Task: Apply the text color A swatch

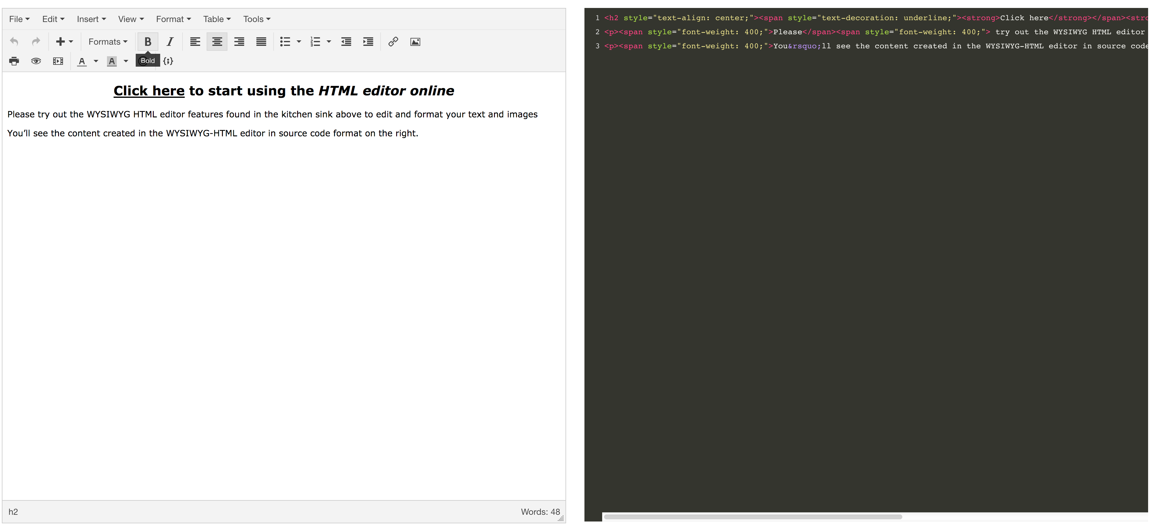Action: [x=82, y=61]
